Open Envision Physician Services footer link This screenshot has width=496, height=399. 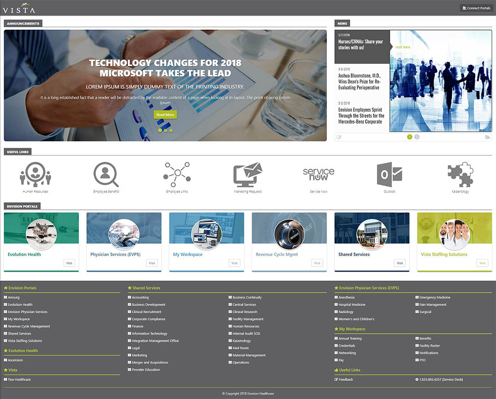[x=27, y=312]
